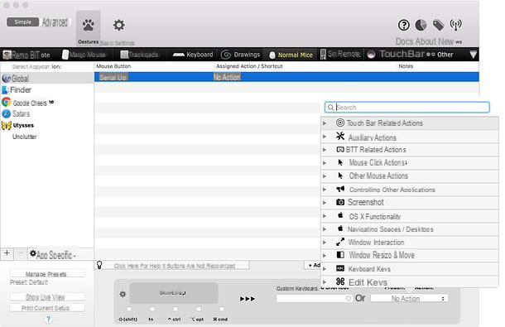Toggle the ctrl modifier checkbox
The width and height of the screenshot is (505, 327).
click(x=176, y=309)
